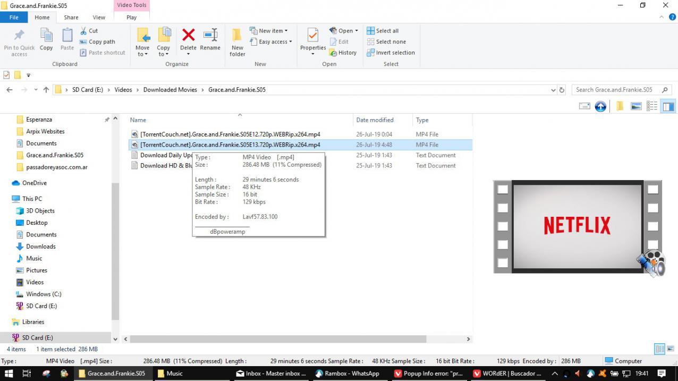
Task: Open the Share ribbon tab
Action: [71, 18]
